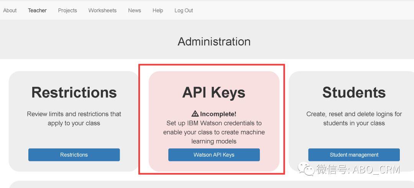Click Log Out in navigation bar
The image size is (414, 188).
point(184,11)
